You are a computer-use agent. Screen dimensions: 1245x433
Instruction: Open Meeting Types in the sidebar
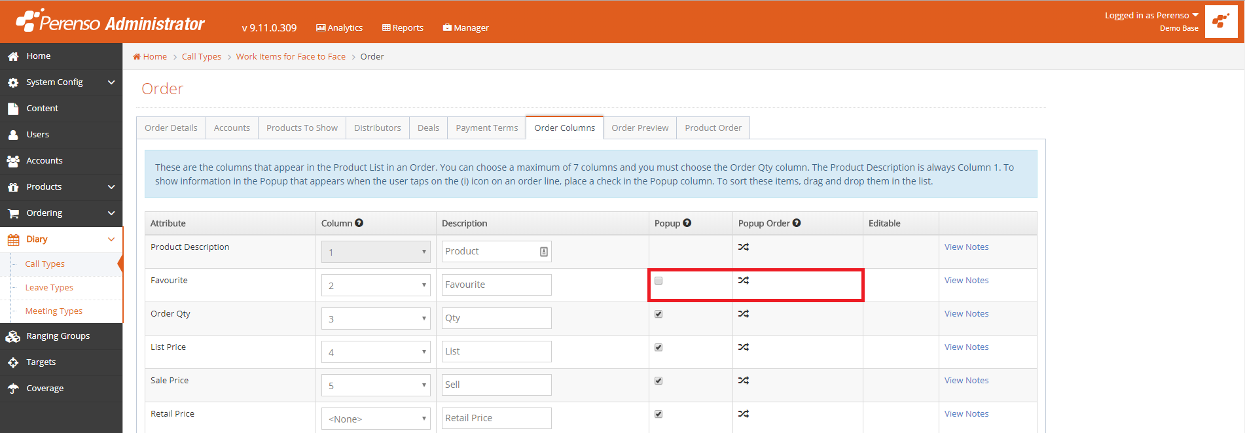point(54,311)
